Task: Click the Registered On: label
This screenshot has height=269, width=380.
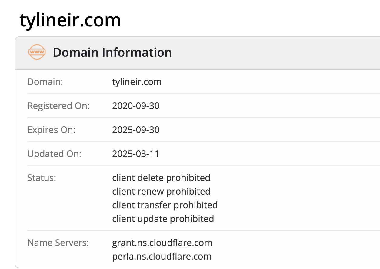Action: (x=58, y=106)
